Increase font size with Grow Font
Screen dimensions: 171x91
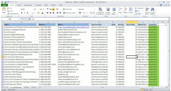[41, 9]
